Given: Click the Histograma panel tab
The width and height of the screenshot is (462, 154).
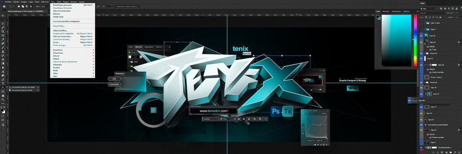Looking at the screenshot, I should (x=120, y=73).
